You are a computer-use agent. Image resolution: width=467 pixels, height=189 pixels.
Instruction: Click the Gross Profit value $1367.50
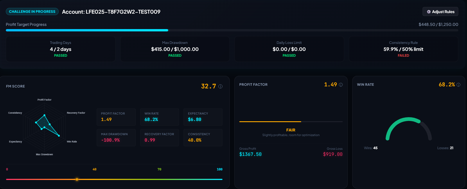pyautogui.click(x=250, y=154)
